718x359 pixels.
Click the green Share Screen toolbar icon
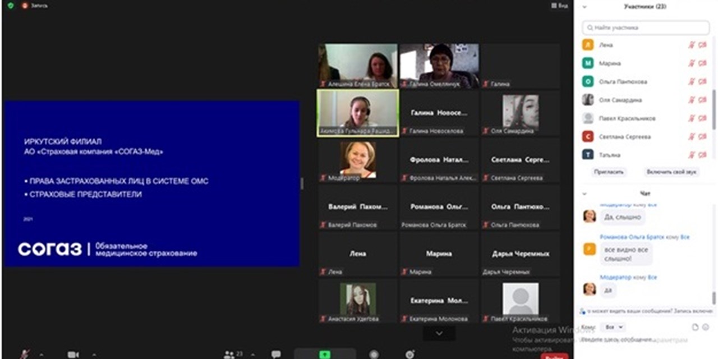(325, 355)
